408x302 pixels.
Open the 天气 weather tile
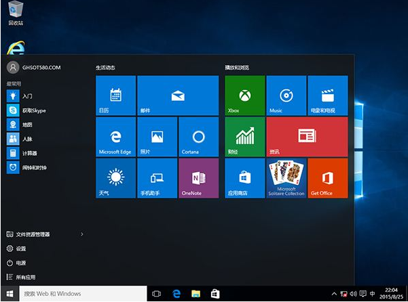[115, 178]
